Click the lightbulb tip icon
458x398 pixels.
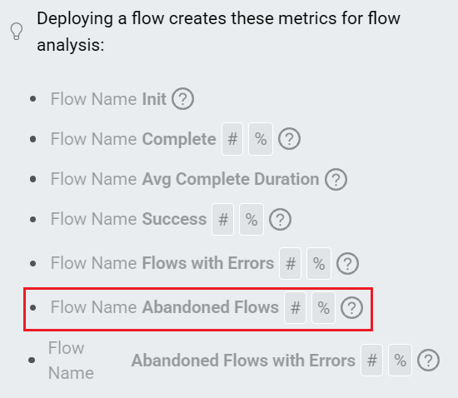pyautogui.click(x=17, y=32)
